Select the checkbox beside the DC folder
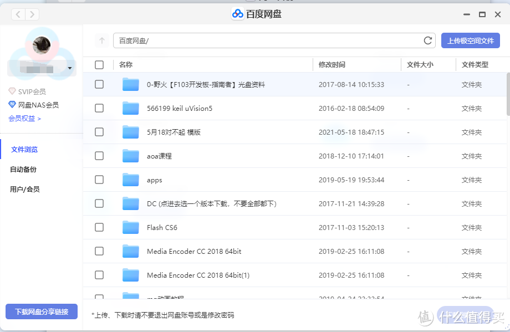The height and width of the screenshot is (332, 510). pyautogui.click(x=99, y=203)
